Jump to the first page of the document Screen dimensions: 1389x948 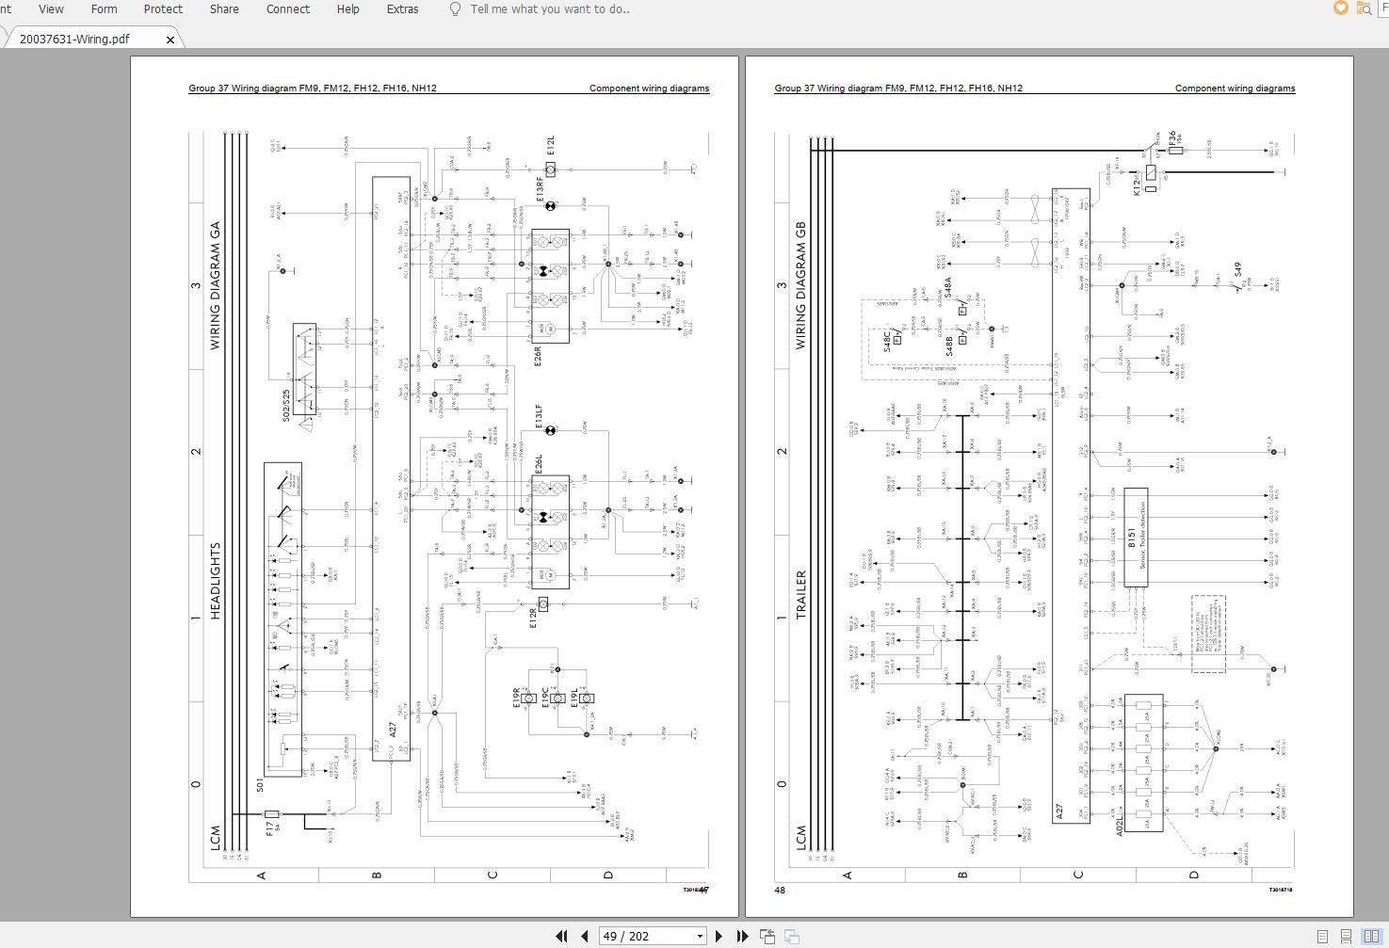[x=561, y=937]
